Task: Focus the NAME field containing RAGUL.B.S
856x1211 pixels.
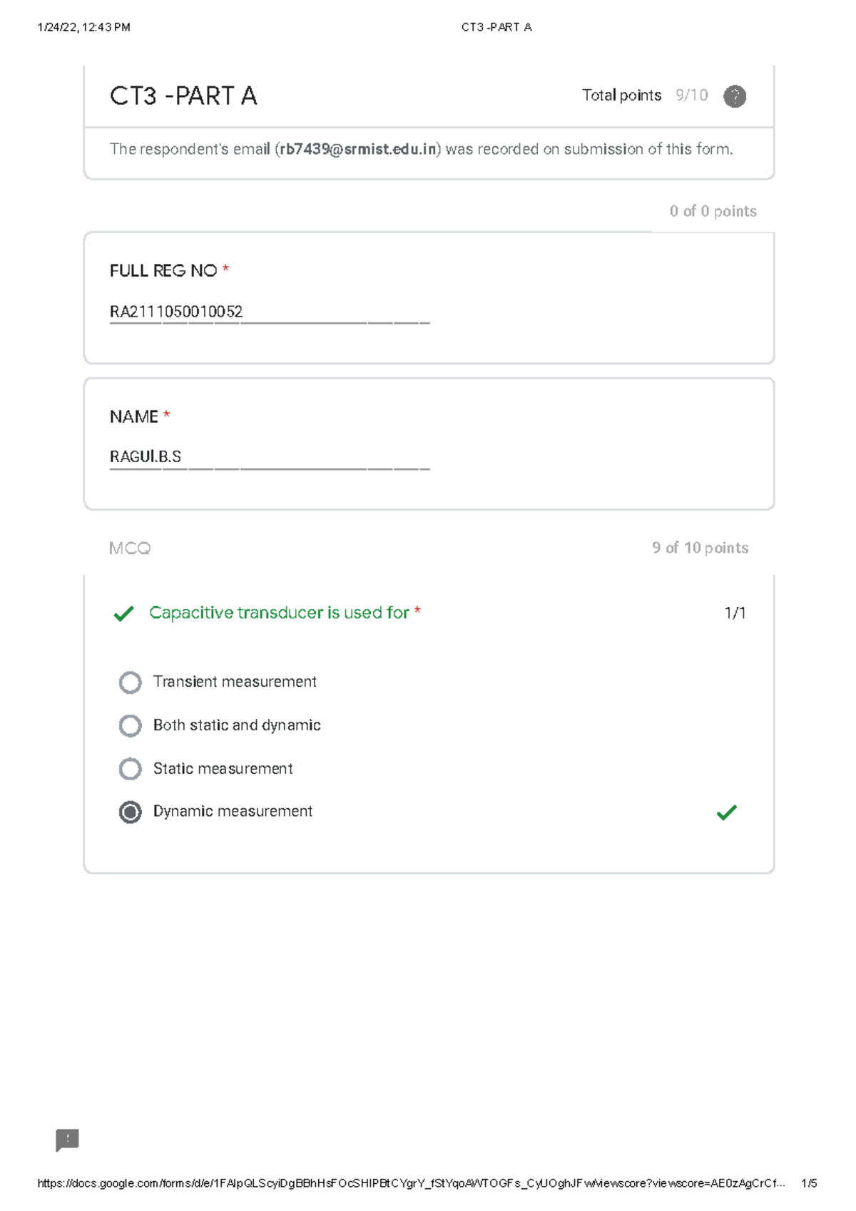Action: click(x=269, y=457)
